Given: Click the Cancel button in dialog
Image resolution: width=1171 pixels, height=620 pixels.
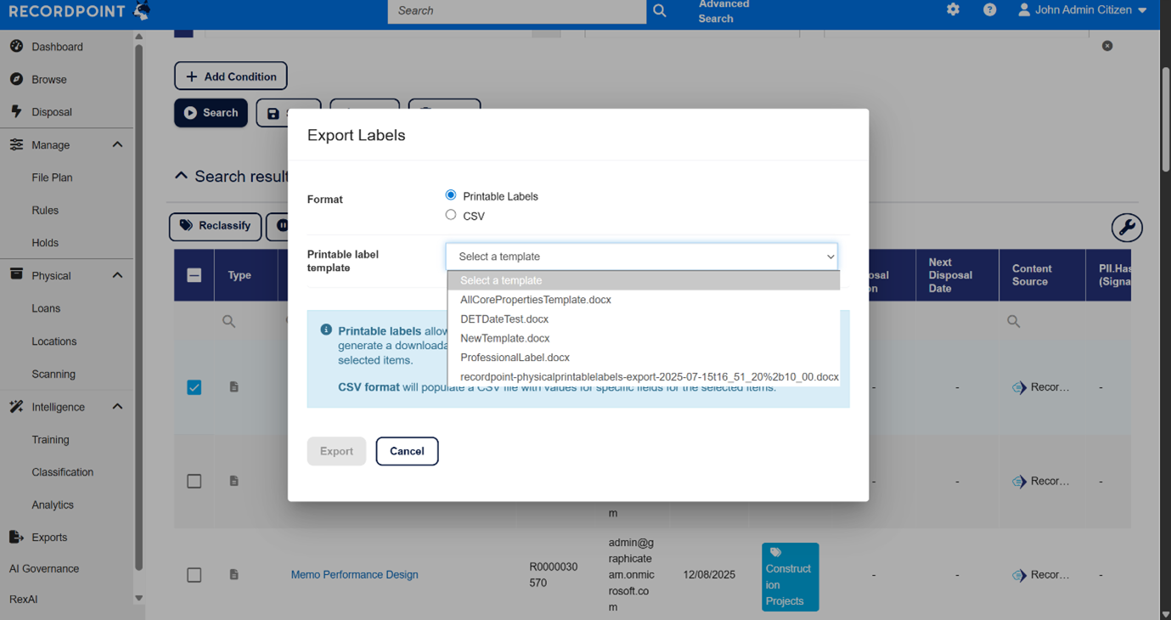Looking at the screenshot, I should (407, 451).
